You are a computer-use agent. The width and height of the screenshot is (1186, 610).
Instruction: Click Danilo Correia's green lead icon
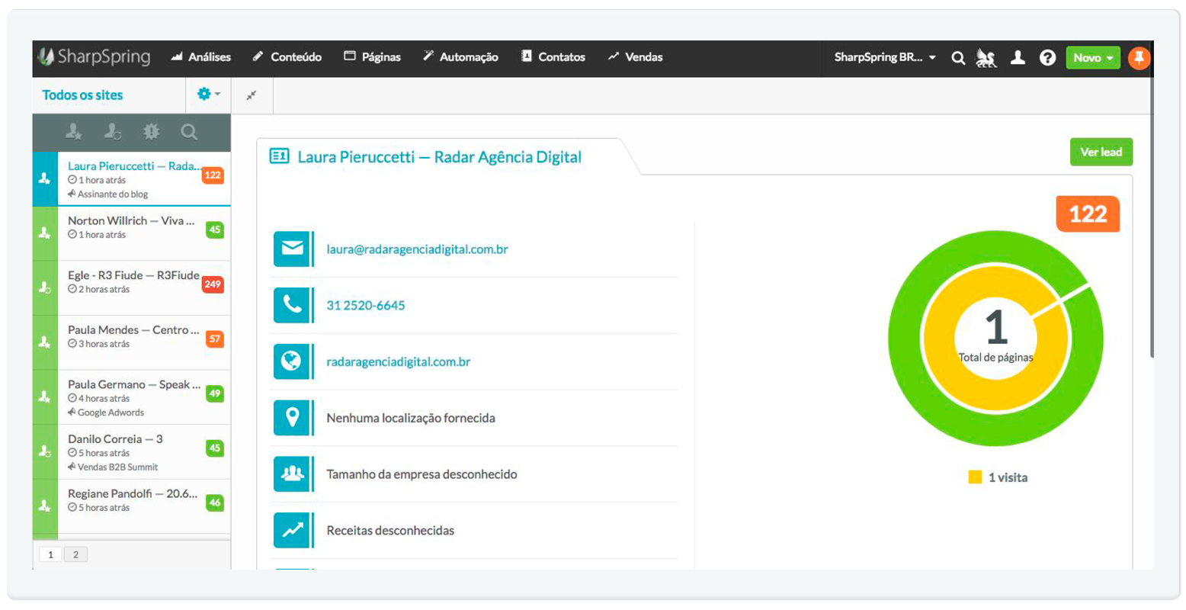[45, 452]
